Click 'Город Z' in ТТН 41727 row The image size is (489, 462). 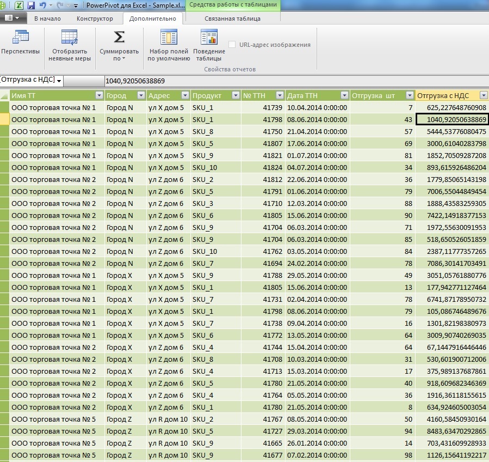(126, 431)
